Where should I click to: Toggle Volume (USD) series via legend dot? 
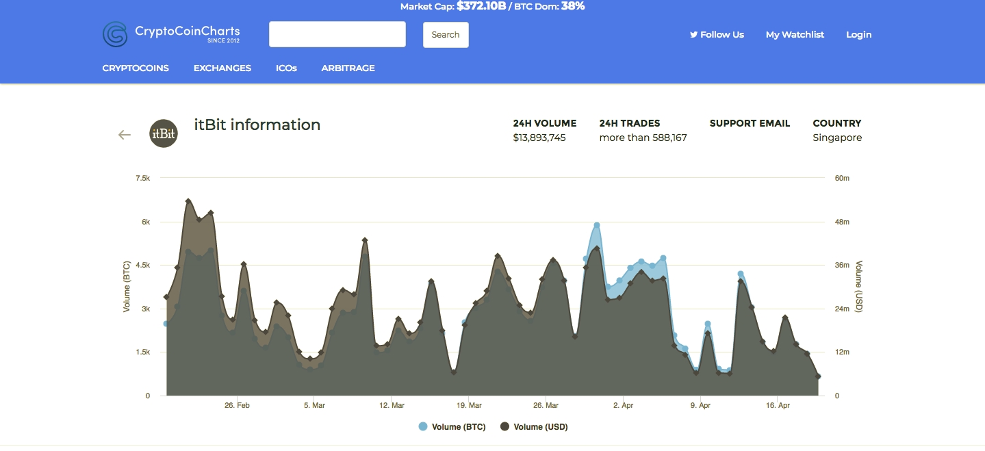tap(505, 427)
